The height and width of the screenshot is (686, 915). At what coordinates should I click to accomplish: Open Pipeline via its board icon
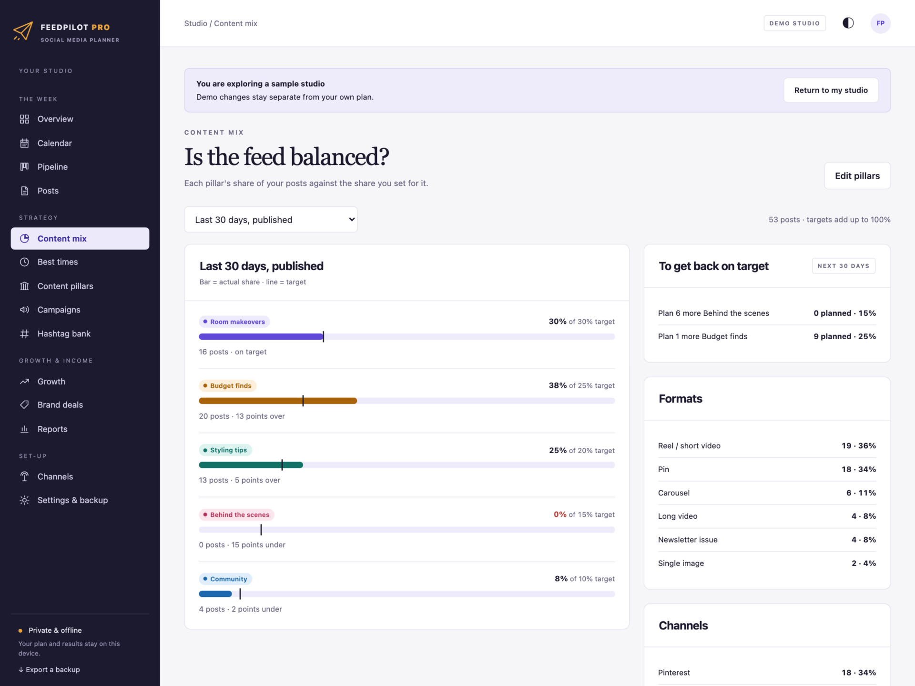click(x=24, y=167)
